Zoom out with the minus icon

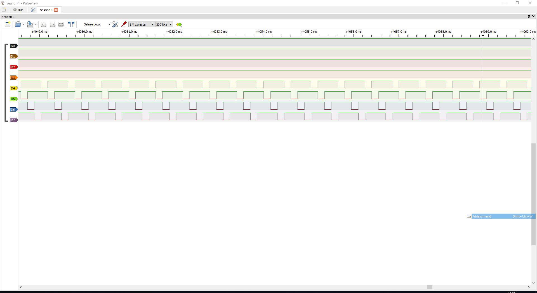[52, 24]
